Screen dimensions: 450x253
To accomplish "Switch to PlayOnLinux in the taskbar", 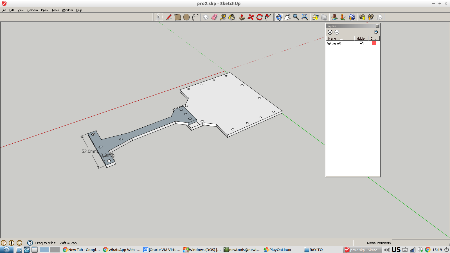I will point(277,250).
